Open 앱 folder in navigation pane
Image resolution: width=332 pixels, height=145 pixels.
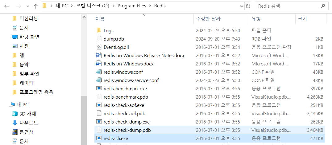pyautogui.click(x=22, y=55)
